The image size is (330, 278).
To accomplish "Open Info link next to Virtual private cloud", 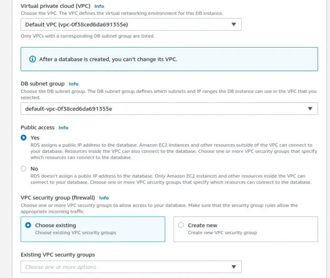I will tap(99, 6).
